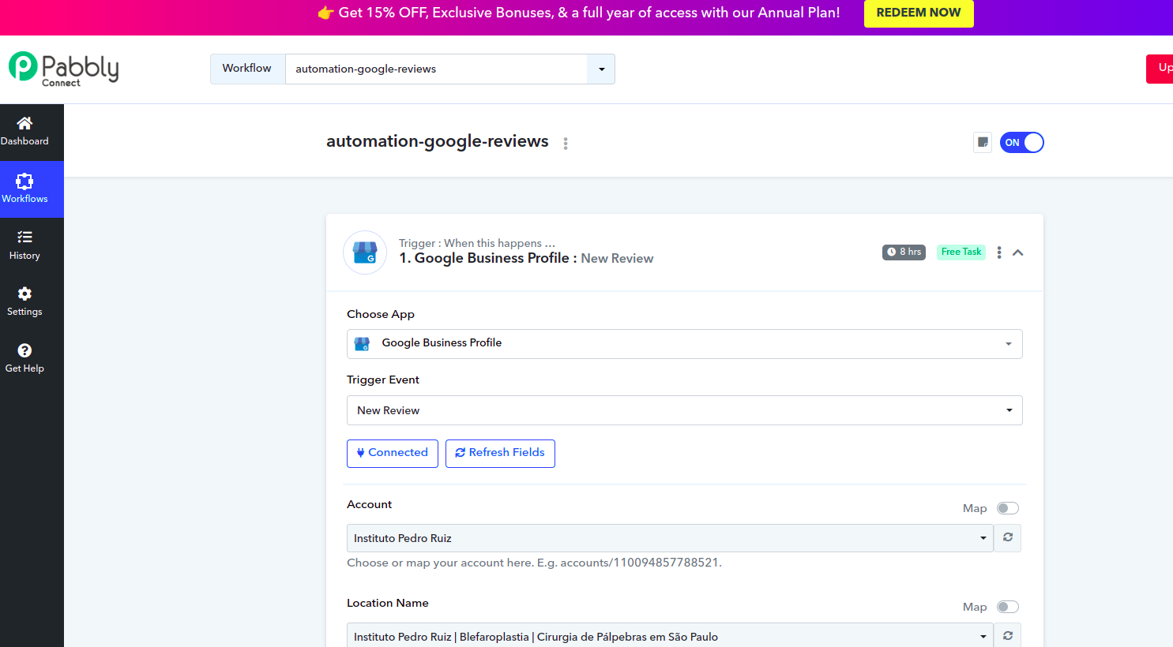Refresh the Location Name field list

pos(1008,635)
